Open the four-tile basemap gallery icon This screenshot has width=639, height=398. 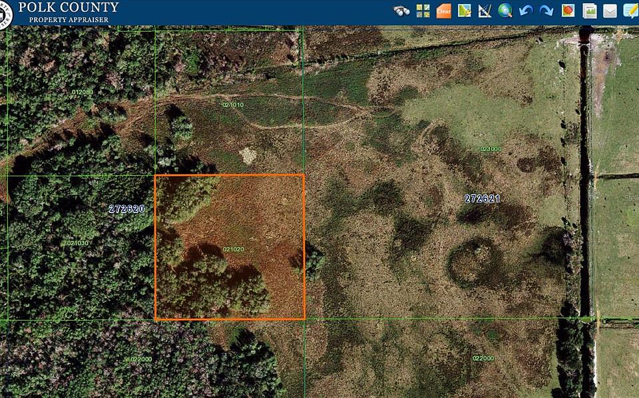(x=423, y=11)
